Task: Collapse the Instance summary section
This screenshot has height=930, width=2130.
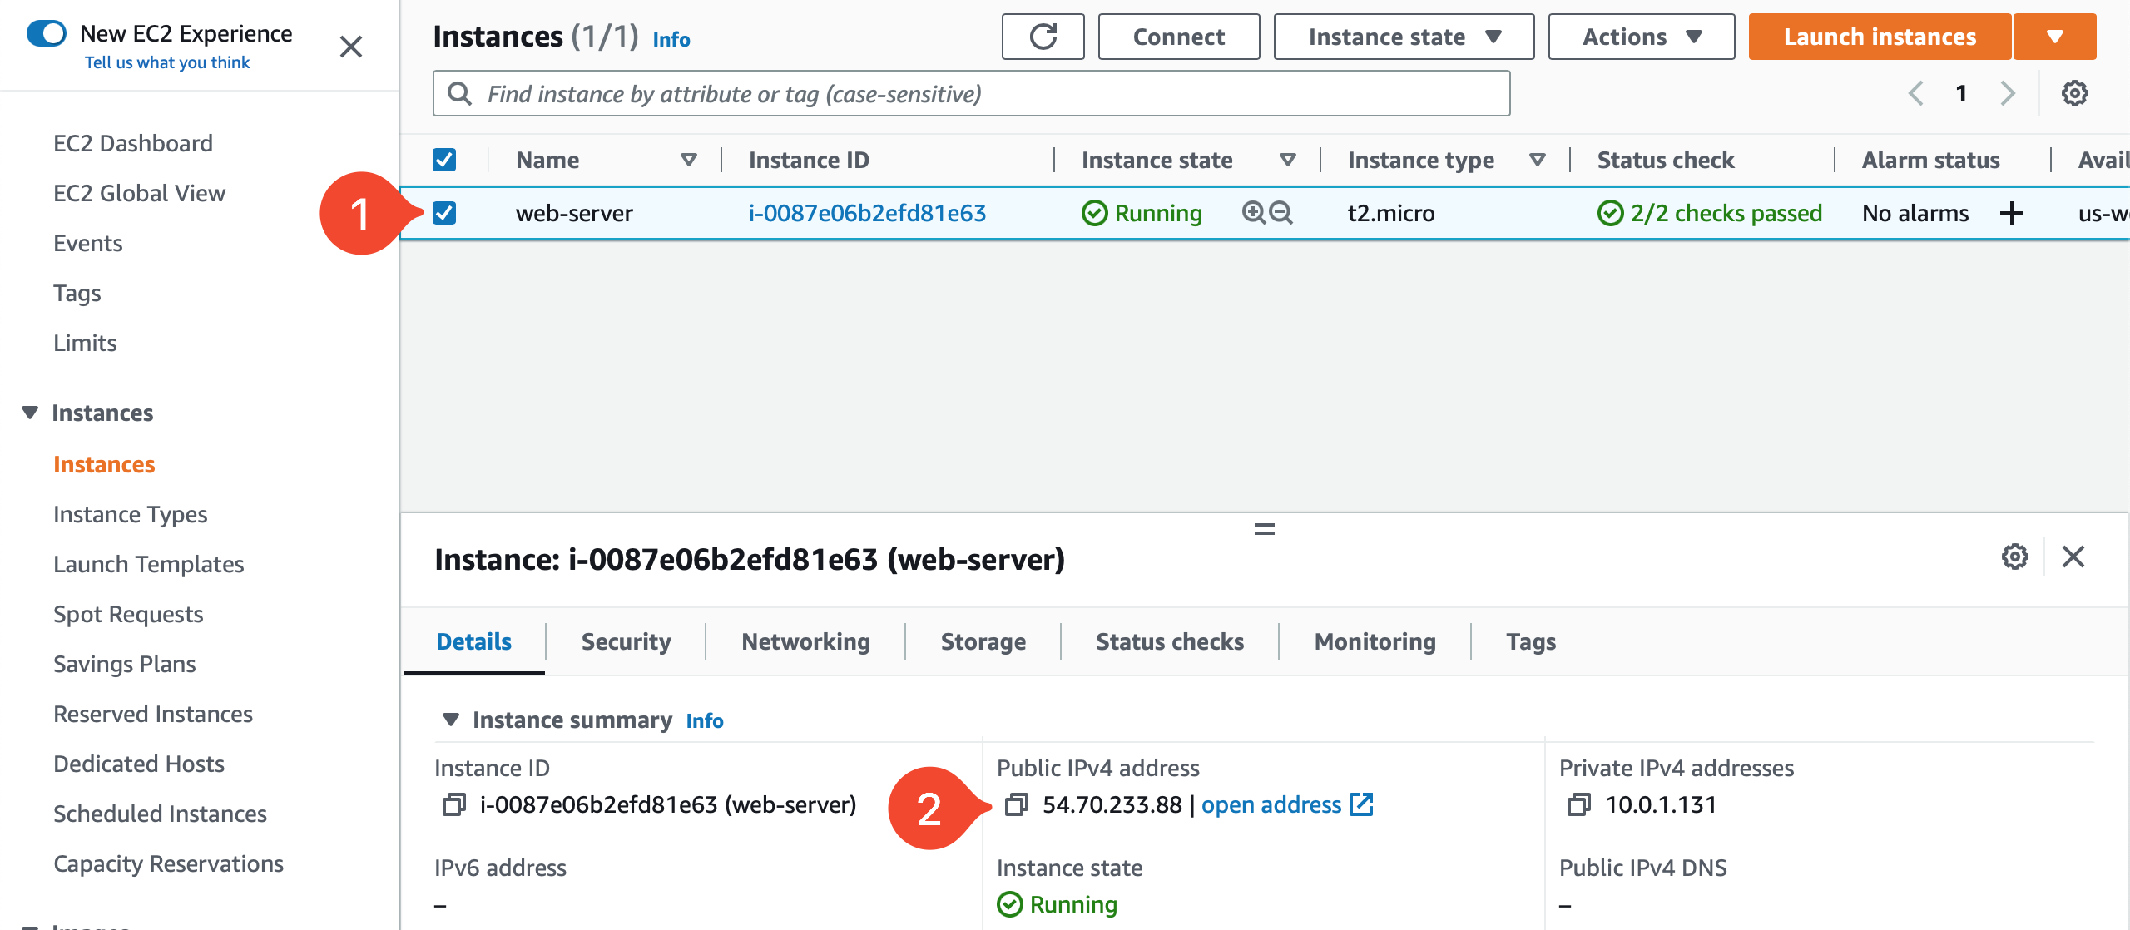Action: coord(450,720)
